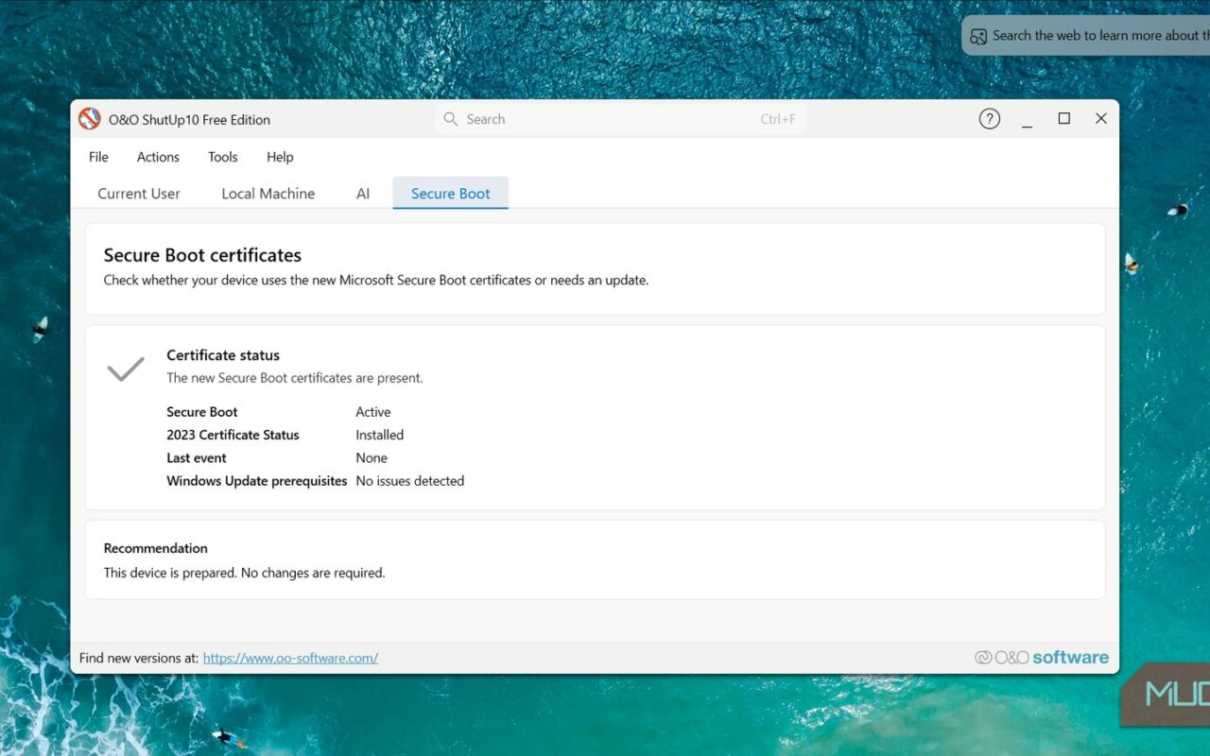Switch to the Local Machine tab
Image resolution: width=1210 pixels, height=756 pixels.
pos(268,193)
